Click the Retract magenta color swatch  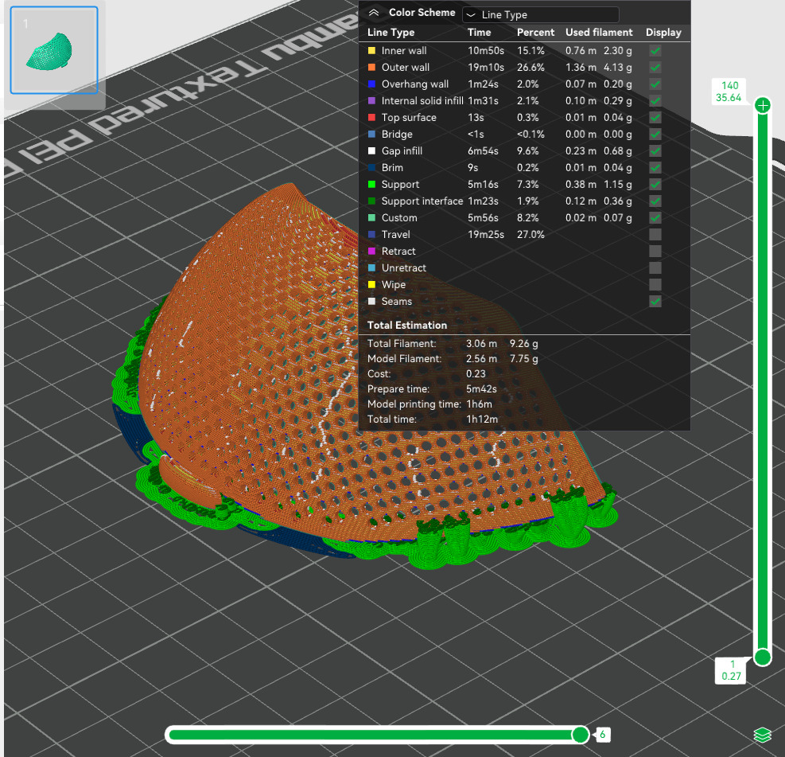371,251
